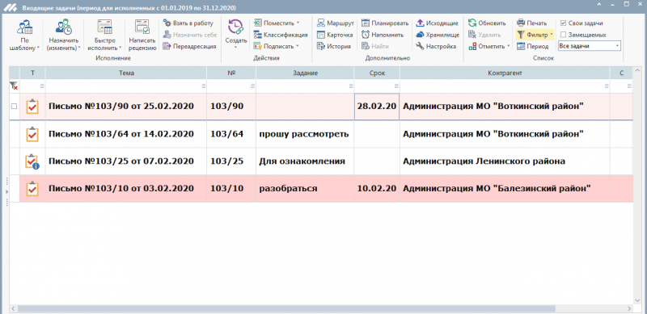Screen dimensions: 647x314
Task: Refresh list with Обновить
Action: tap(487, 23)
